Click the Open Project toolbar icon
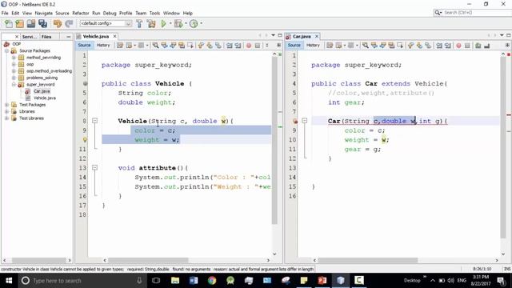Viewport: 512px width, 288px height. [31, 23]
